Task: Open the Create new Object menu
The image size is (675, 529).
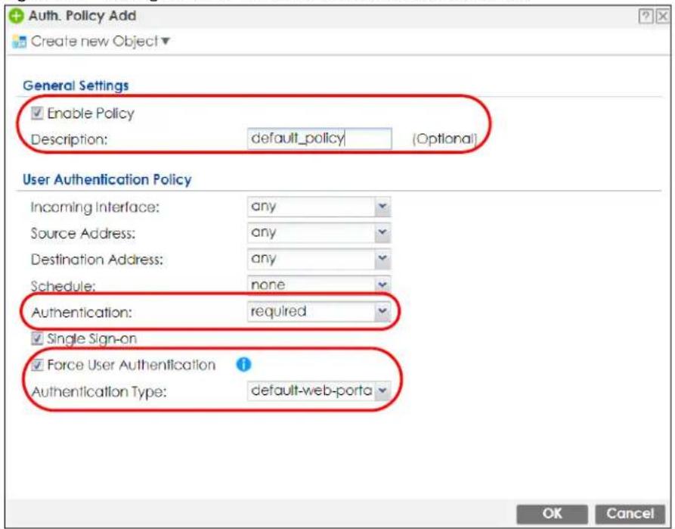Action: point(101,42)
